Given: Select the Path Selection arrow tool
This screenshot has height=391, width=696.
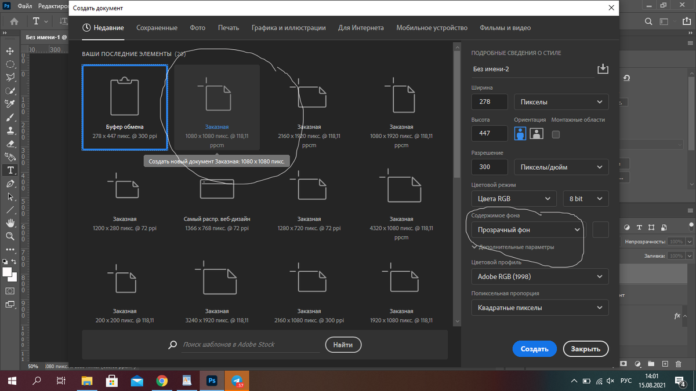Looking at the screenshot, I should (x=10, y=197).
